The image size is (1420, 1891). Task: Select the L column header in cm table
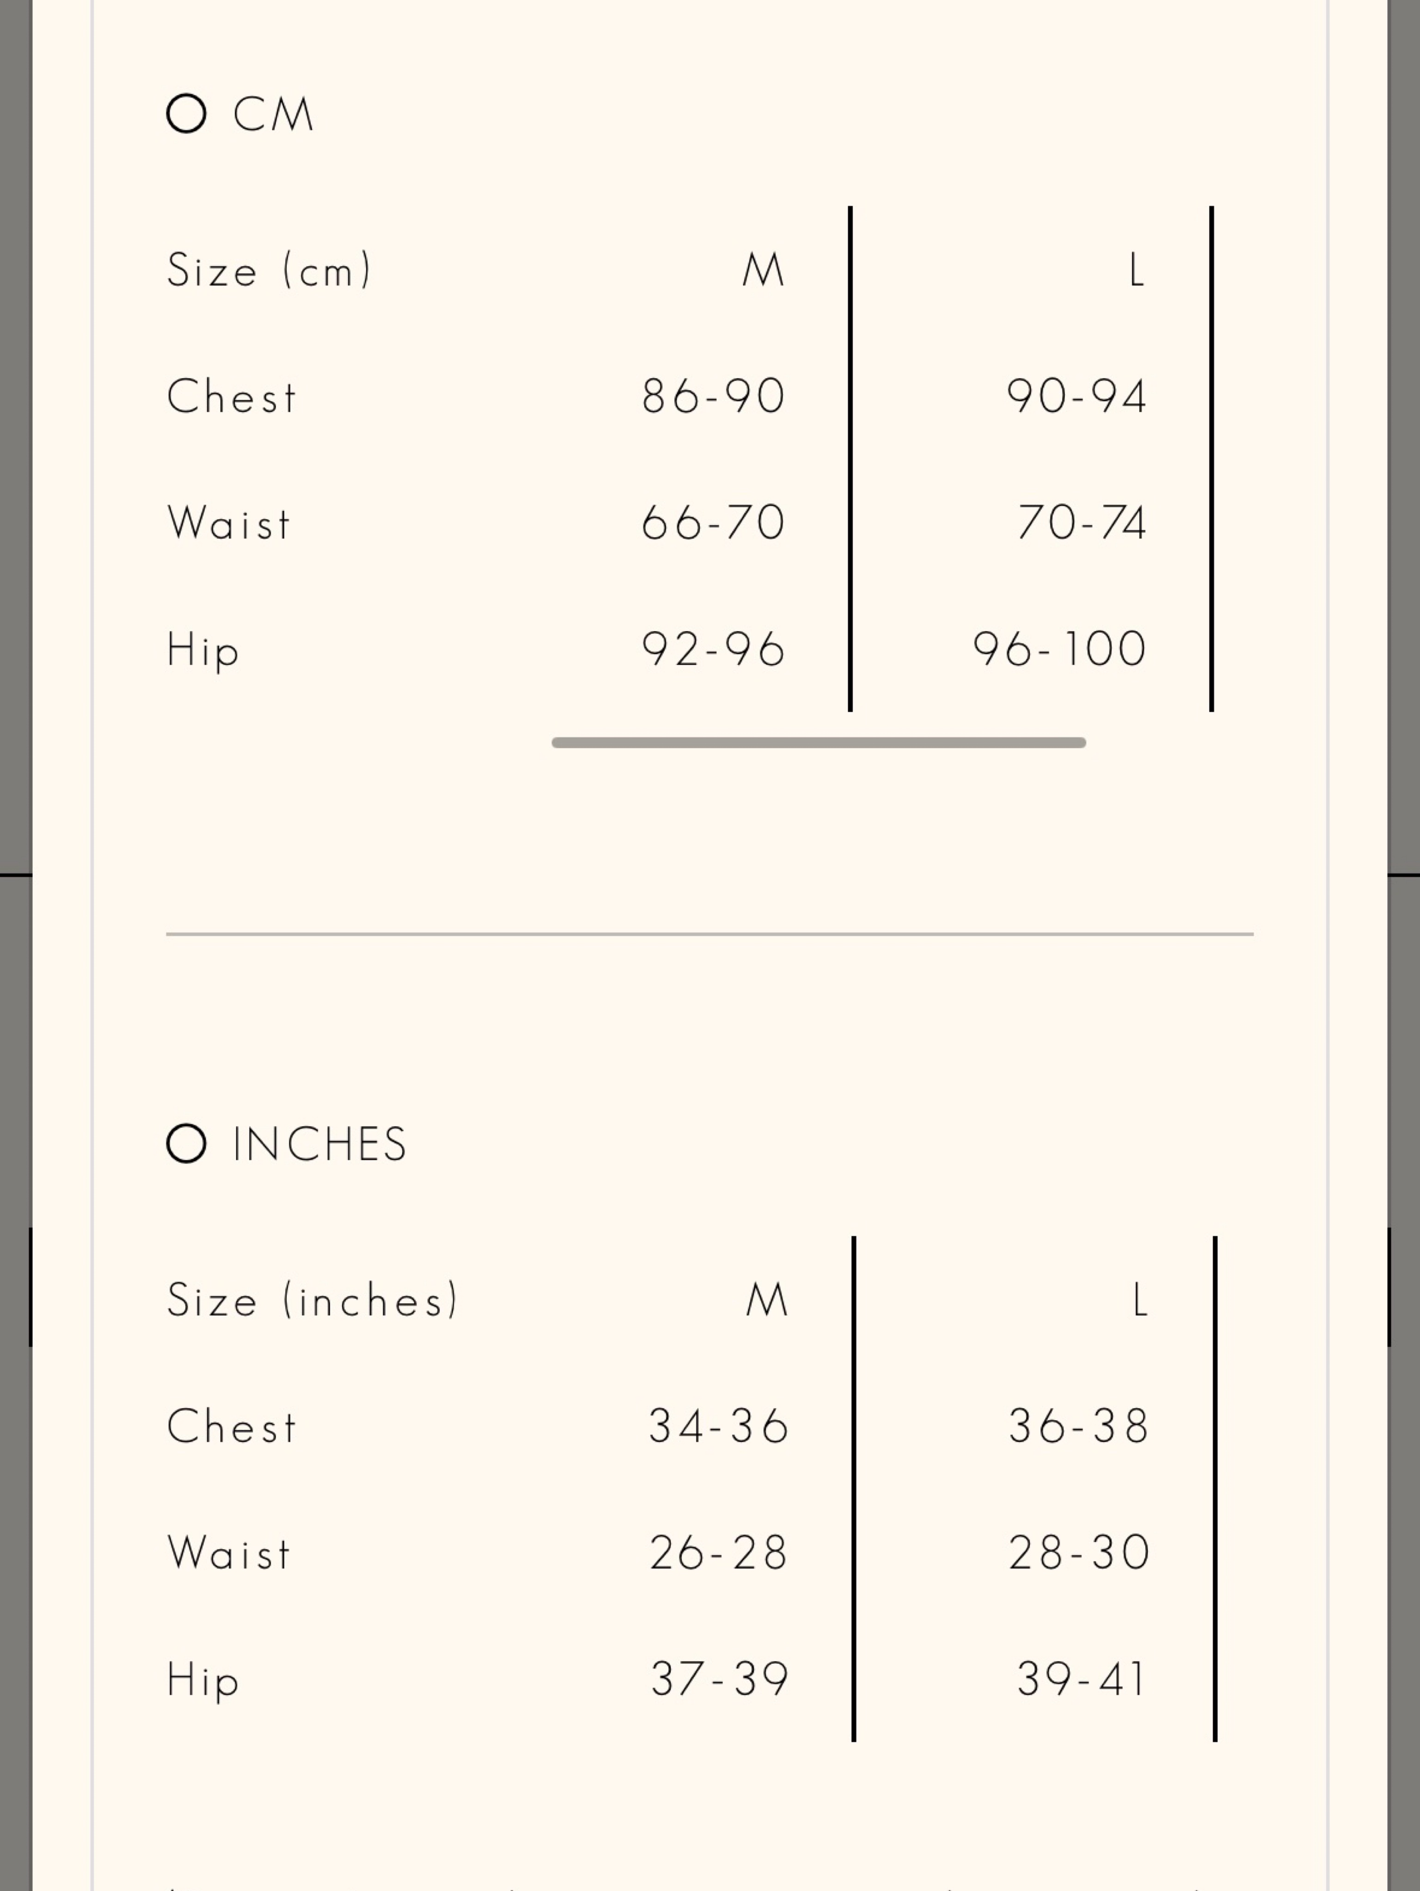click(1136, 270)
